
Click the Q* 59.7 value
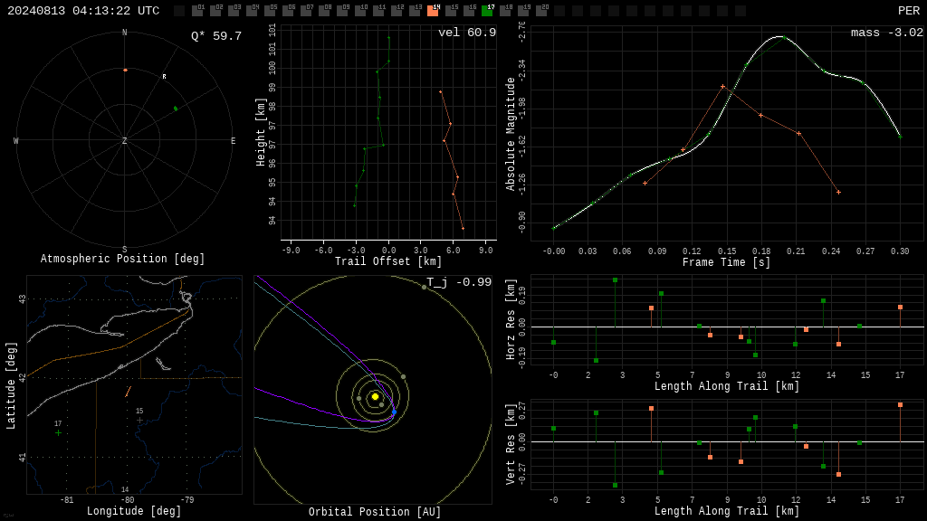tap(216, 36)
